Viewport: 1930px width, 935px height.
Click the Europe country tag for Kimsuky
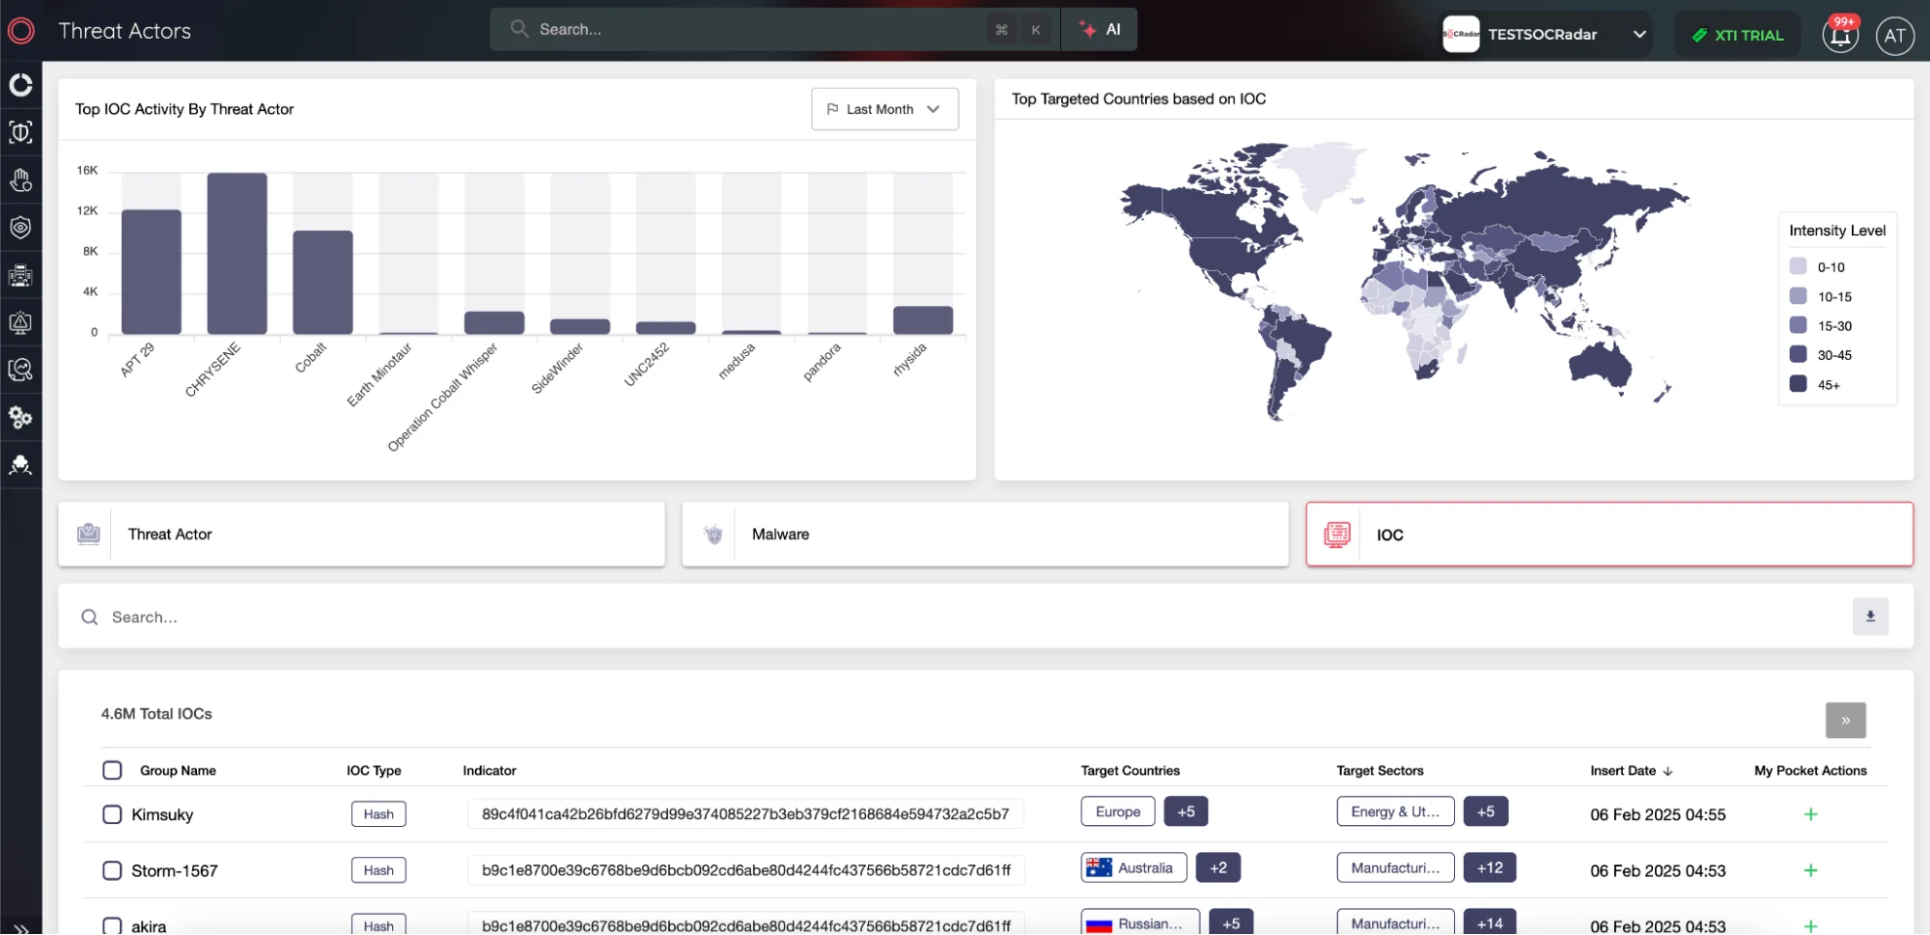coord(1118,811)
